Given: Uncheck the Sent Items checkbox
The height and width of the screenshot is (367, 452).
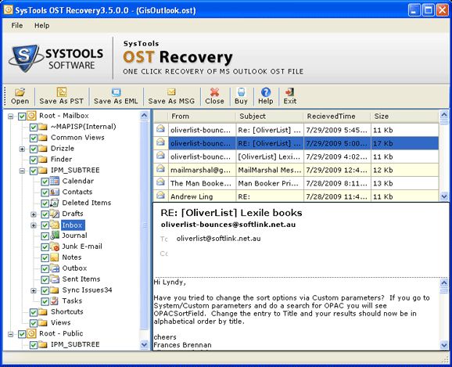Looking at the screenshot, I should tap(45, 279).
